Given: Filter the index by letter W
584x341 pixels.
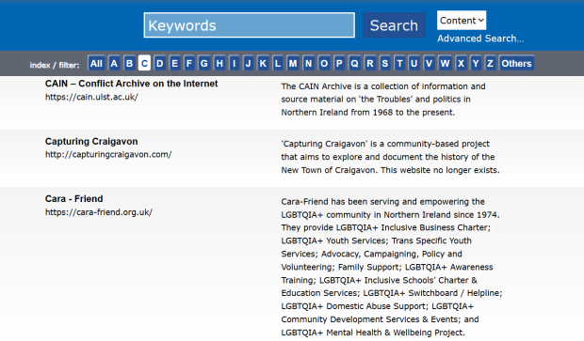Looking at the screenshot, I should [445, 63].
